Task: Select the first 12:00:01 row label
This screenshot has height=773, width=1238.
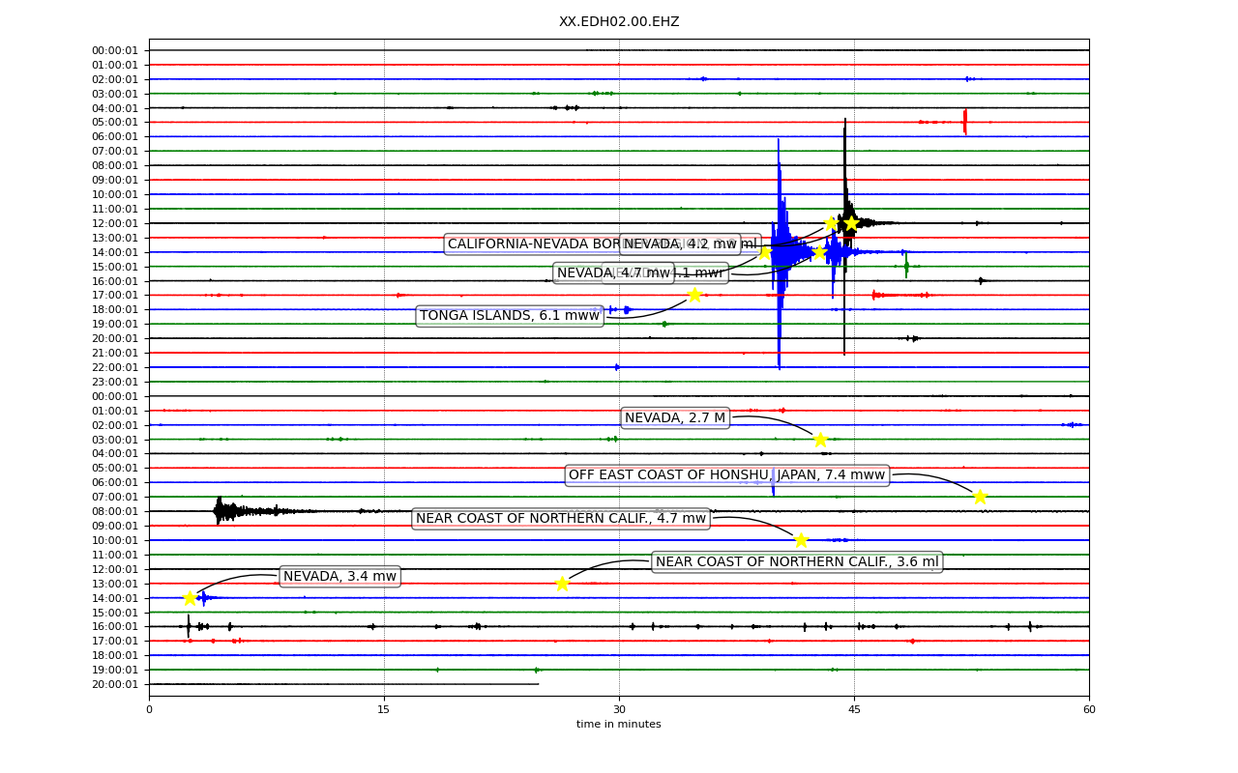Action: tap(115, 223)
